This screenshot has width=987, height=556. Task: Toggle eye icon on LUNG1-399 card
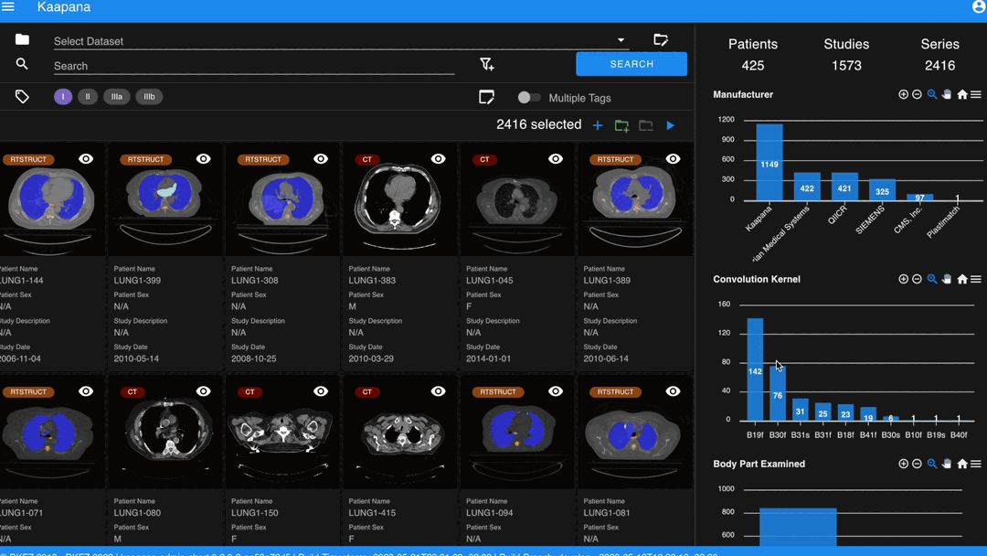click(203, 159)
